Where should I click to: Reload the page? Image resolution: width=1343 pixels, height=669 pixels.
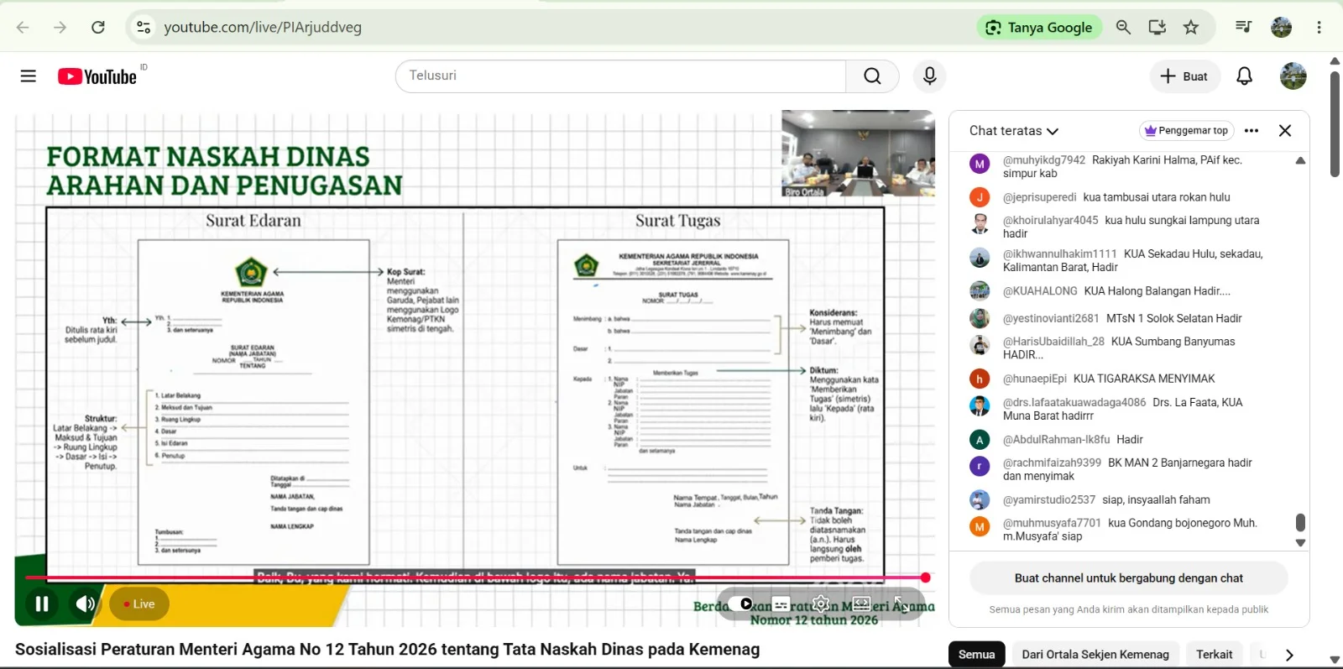pos(98,28)
